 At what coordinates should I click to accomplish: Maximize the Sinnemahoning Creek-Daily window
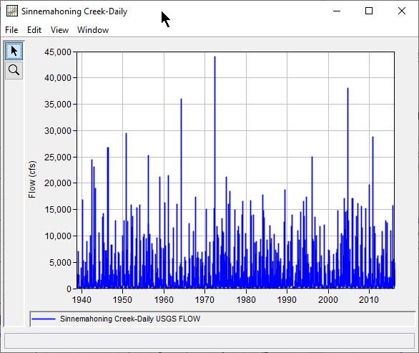pos(369,11)
